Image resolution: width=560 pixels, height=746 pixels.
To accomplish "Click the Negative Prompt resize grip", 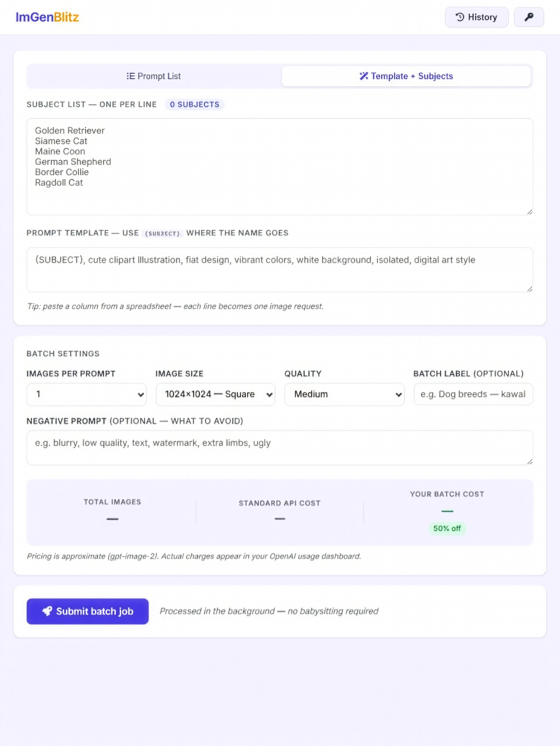I will click(530, 462).
